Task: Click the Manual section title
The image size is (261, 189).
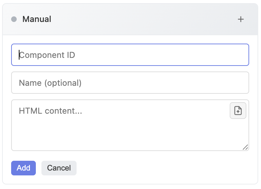Action: click(x=37, y=19)
